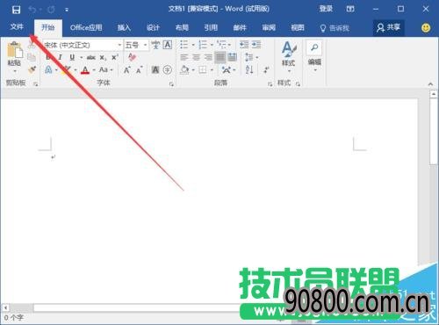Click the multilevel list icon
Screen dimensions: 439x325
coord(221,45)
